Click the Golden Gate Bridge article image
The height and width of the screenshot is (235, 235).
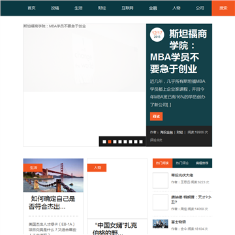pyautogui.click(x=54, y=176)
